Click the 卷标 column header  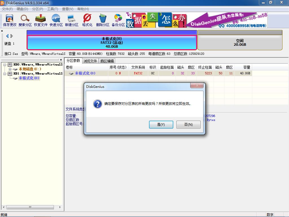click(86, 67)
